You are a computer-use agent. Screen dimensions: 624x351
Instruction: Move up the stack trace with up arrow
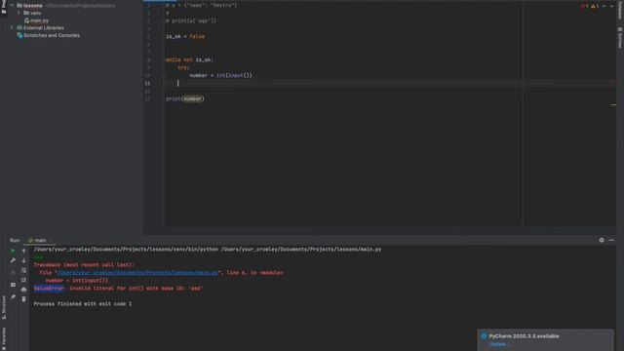[23, 251]
